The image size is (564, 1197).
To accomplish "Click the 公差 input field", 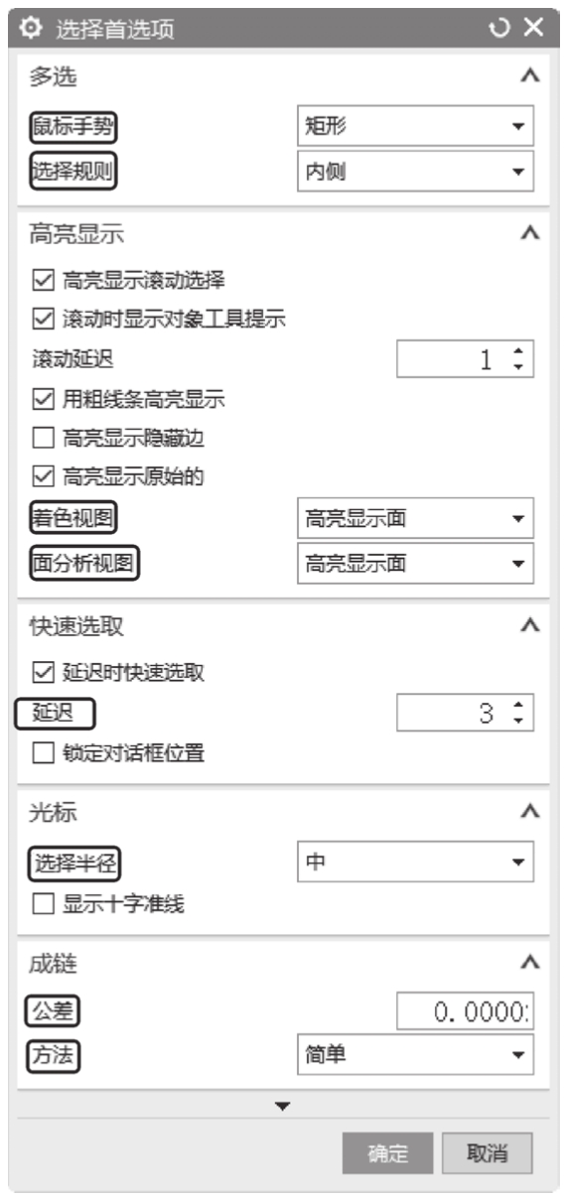I will click(x=466, y=1011).
